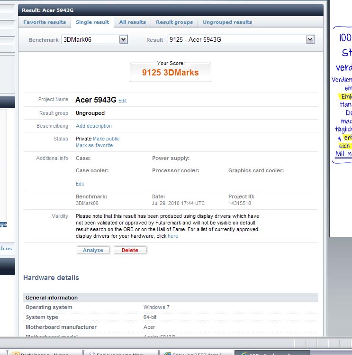This screenshot has height=355, width=352.
Task: Open the All results tab
Action: (x=132, y=22)
